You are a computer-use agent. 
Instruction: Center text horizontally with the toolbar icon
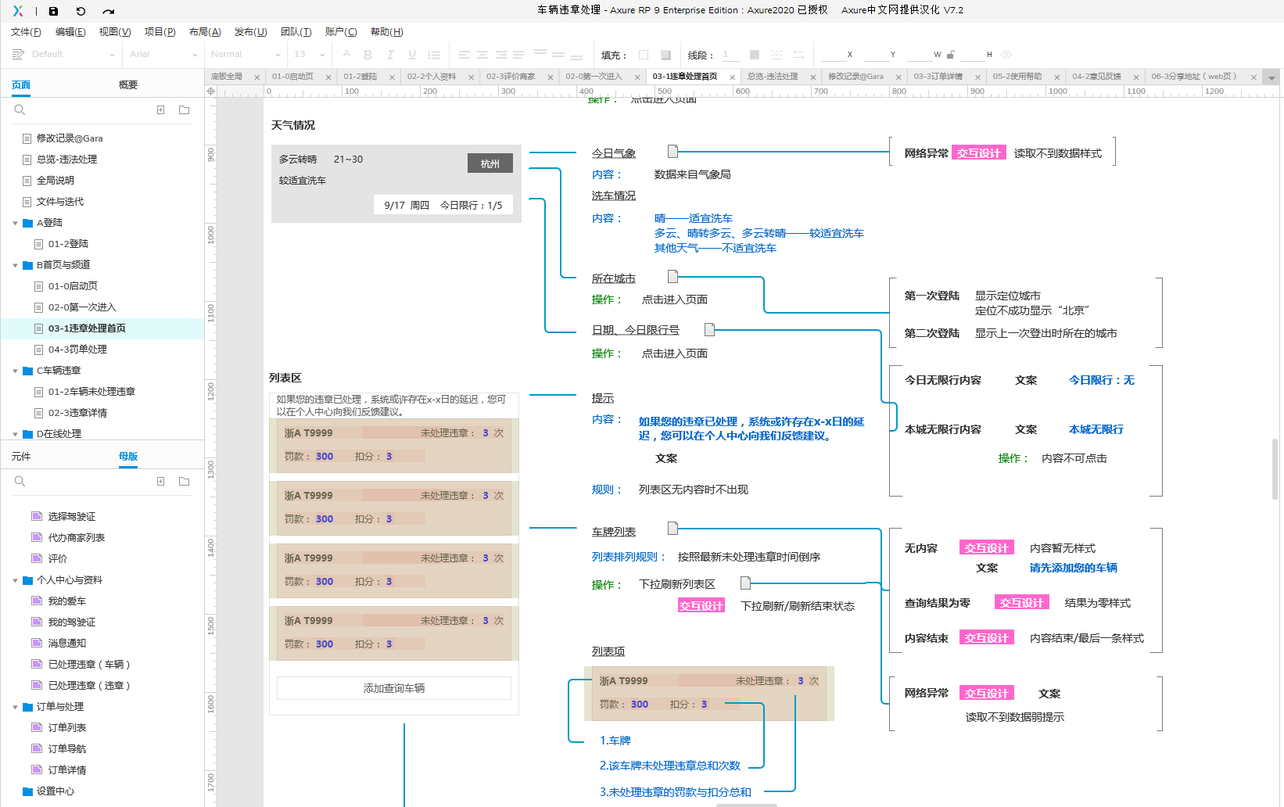[482, 55]
